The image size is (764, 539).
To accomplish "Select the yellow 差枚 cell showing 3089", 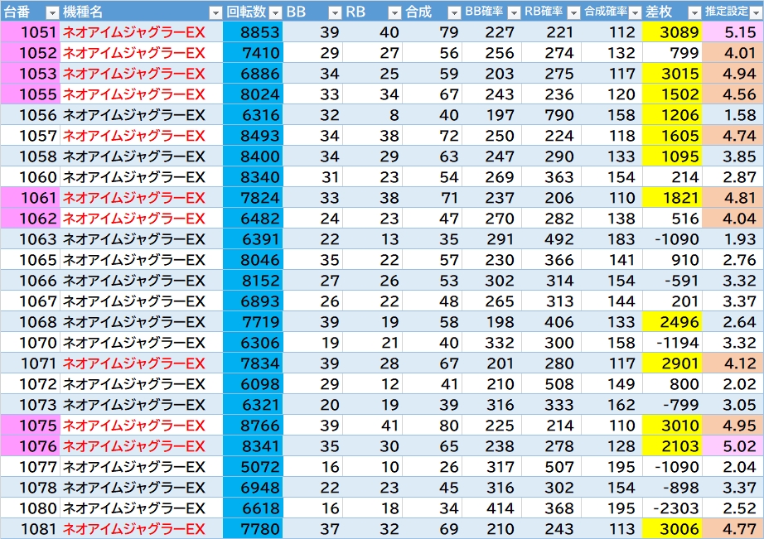I will 672,32.
